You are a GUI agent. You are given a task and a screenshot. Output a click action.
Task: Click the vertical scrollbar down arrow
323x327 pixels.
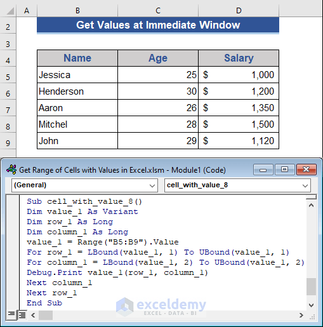pos(311,305)
